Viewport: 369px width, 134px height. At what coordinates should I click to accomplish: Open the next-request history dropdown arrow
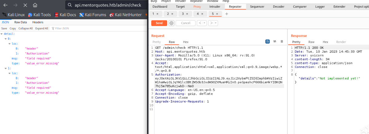pos(216,23)
